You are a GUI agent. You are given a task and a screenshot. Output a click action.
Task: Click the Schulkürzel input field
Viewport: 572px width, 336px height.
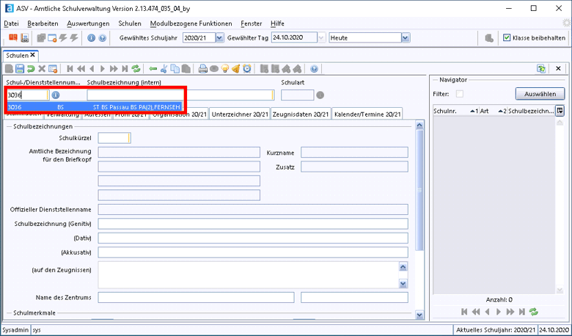[x=114, y=138]
